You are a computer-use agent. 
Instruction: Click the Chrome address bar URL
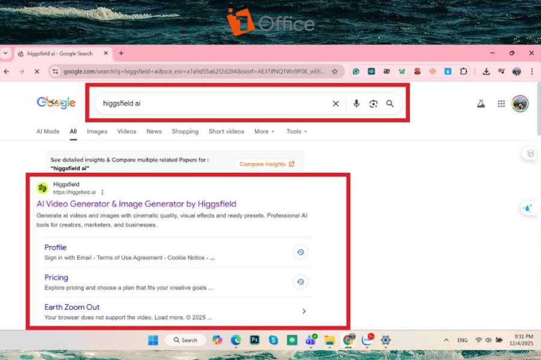tap(194, 71)
